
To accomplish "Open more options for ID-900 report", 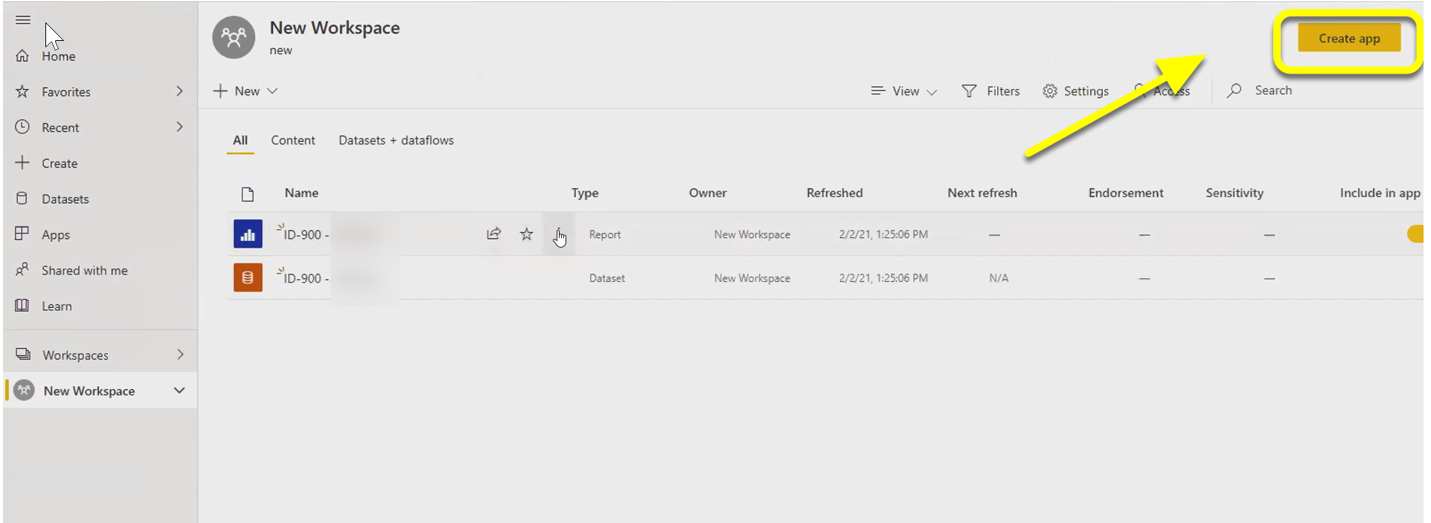I will coord(558,234).
